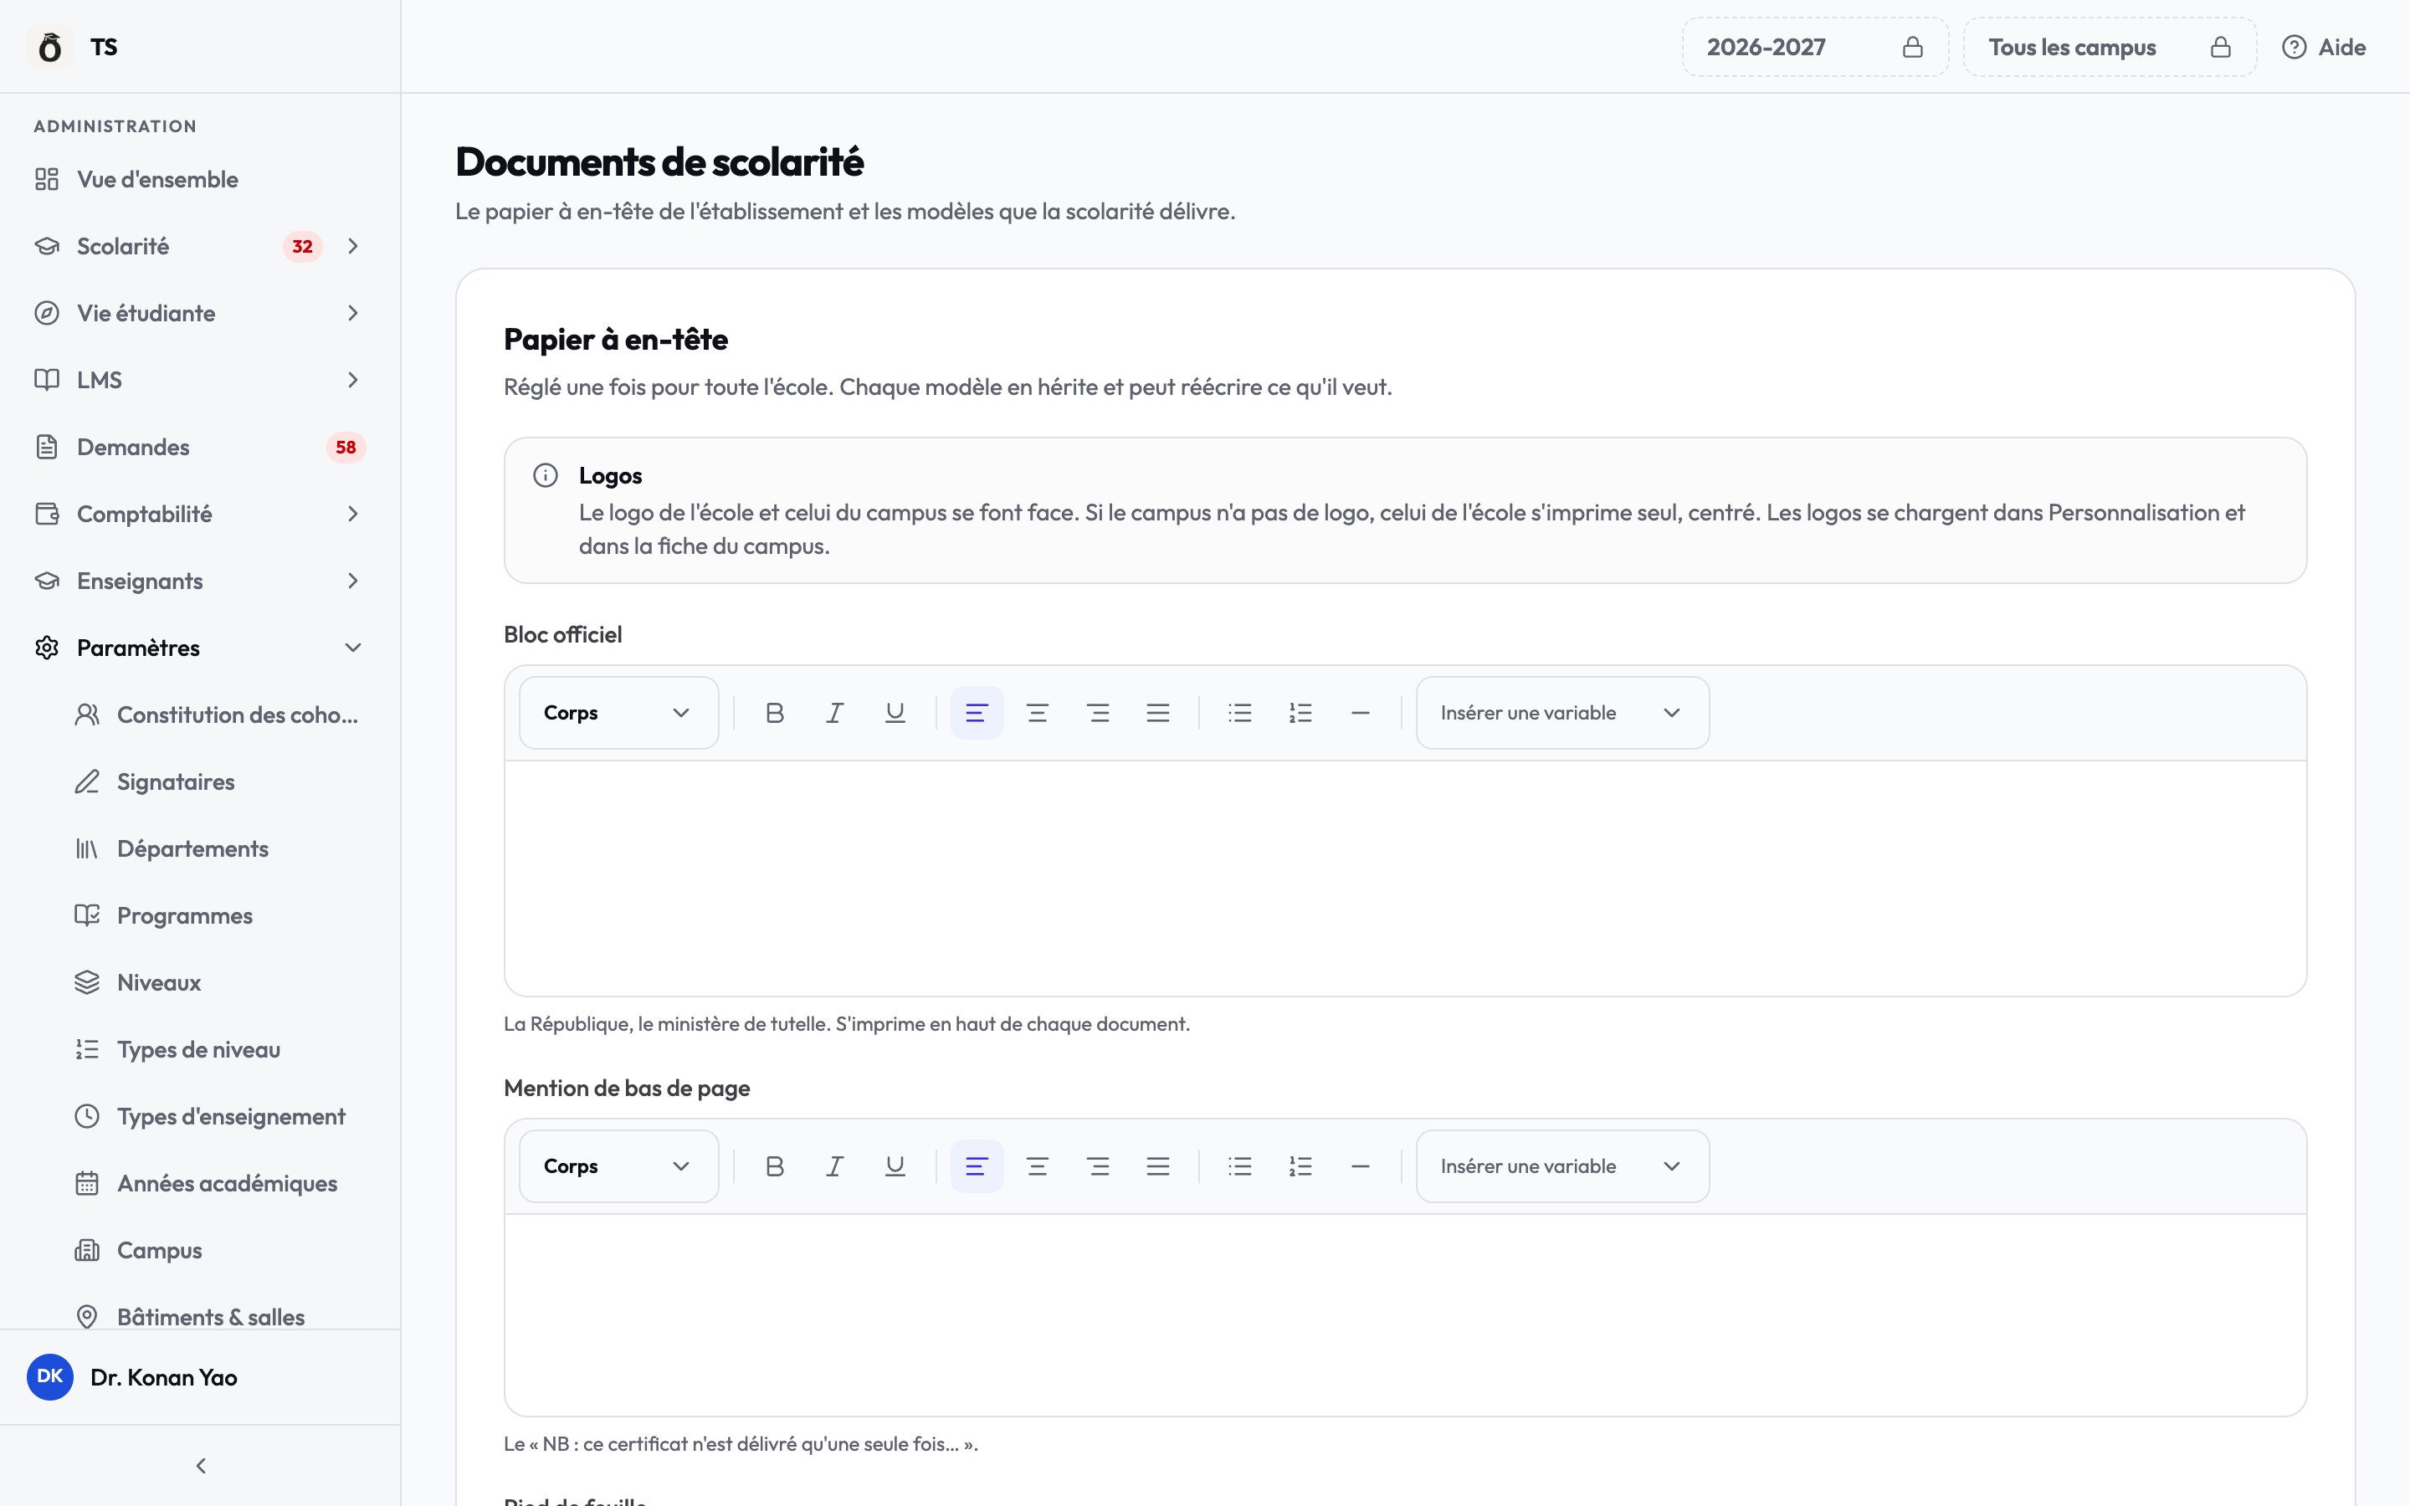The height and width of the screenshot is (1506, 2410).
Task: Justify text in Bloc officiel editor
Action: click(x=1157, y=713)
